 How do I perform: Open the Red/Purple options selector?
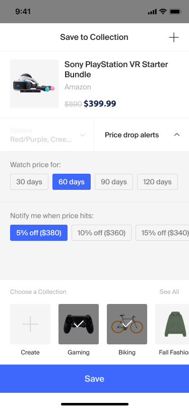point(47,135)
